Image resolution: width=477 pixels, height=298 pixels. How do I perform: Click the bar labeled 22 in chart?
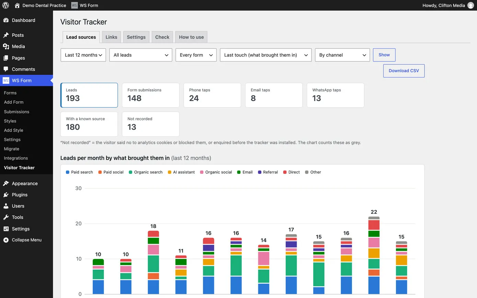[x=374, y=255]
